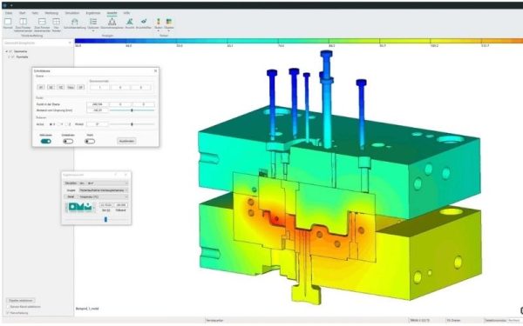523x326 pixels.
Task: Click the Winkel angle input field
Action: coord(98,124)
